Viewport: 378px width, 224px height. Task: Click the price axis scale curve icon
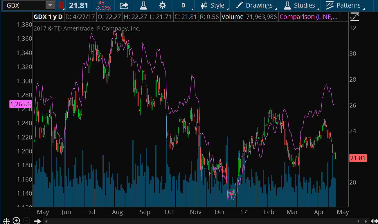pyautogui.click(x=355, y=17)
